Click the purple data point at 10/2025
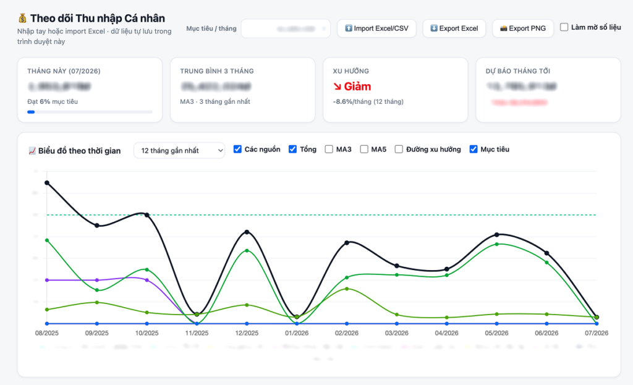Viewport: 633px width, 385px height. [x=147, y=280]
